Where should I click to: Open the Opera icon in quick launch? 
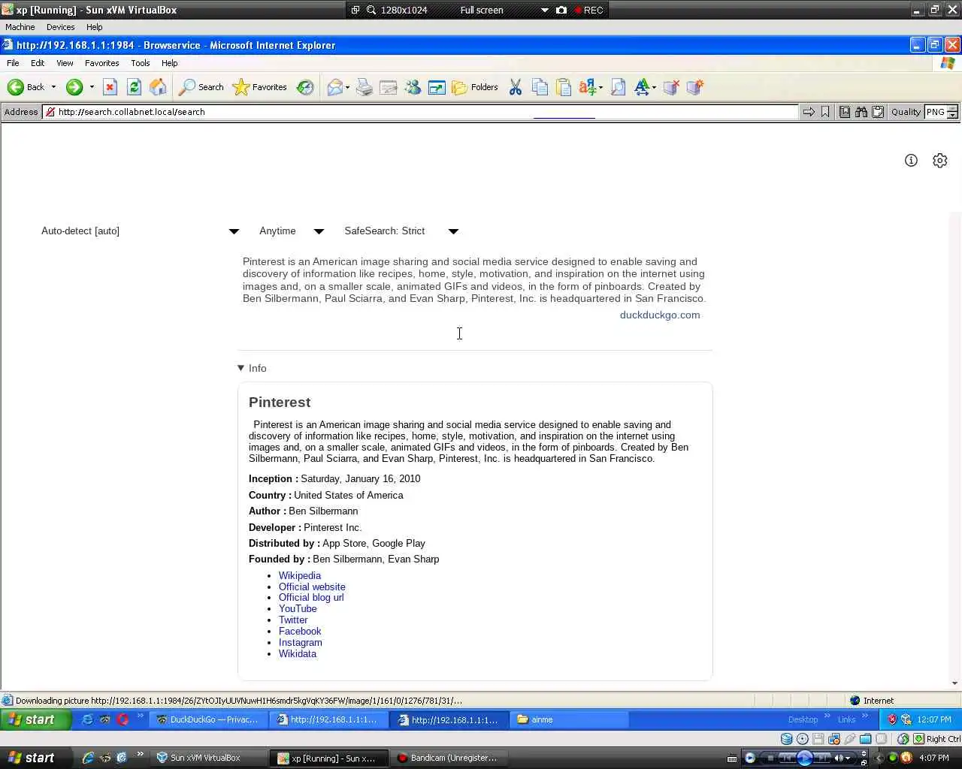pos(123,719)
